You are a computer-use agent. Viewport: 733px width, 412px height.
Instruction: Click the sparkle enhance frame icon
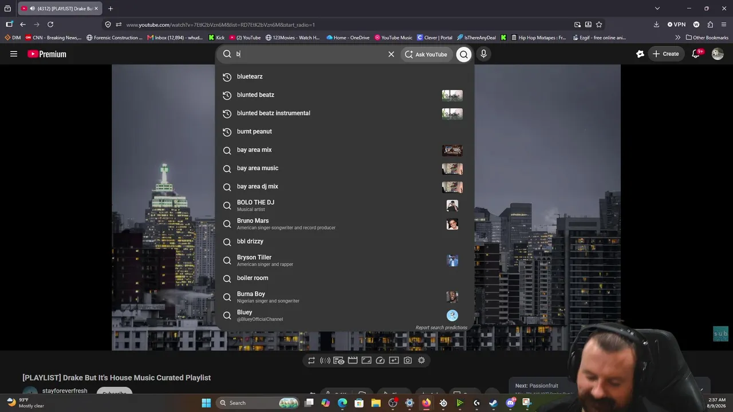point(394,360)
